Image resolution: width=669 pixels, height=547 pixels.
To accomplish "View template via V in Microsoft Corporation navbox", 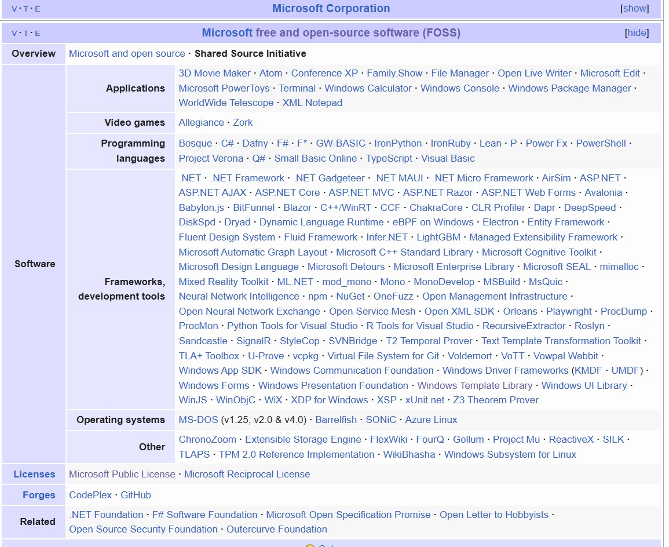I will (x=14, y=9).
